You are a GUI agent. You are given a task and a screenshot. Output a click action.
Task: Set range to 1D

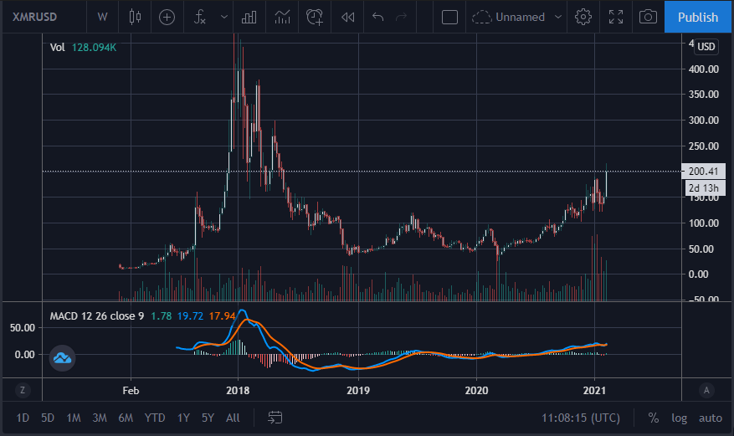[23, 418]
